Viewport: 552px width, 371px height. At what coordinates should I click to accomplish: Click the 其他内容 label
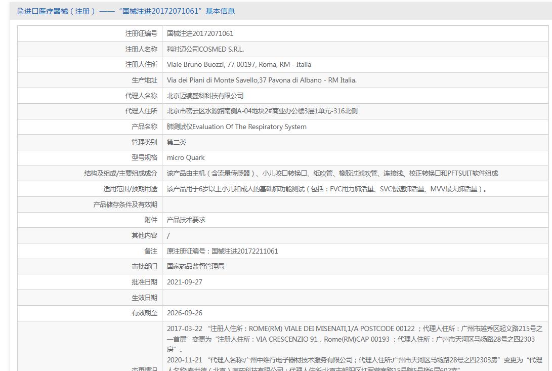[144, 235]
